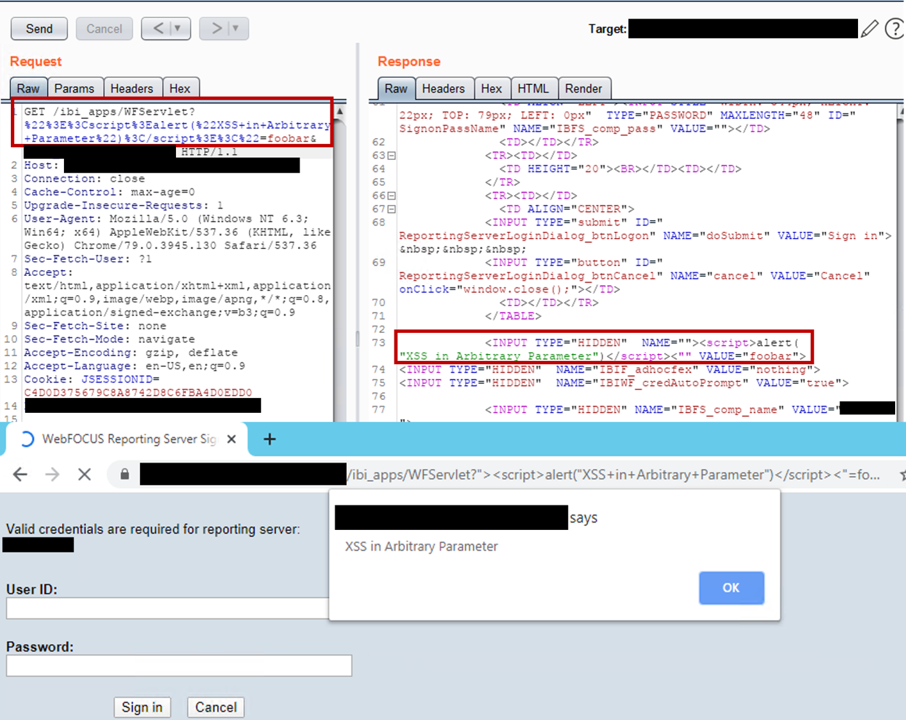Screen dimensions: 906x720
Task: Go to previous request with the < arrow
Action: pyautogui.click(x=157, y=29)
